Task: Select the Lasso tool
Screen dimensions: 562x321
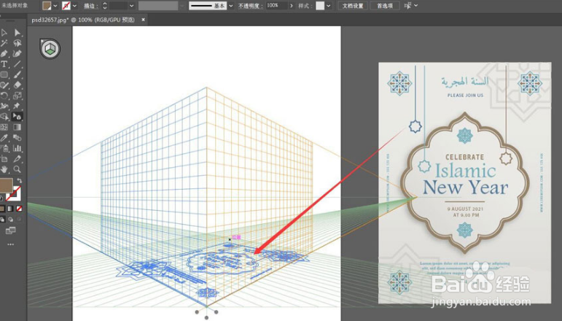Action: [17, 43]
